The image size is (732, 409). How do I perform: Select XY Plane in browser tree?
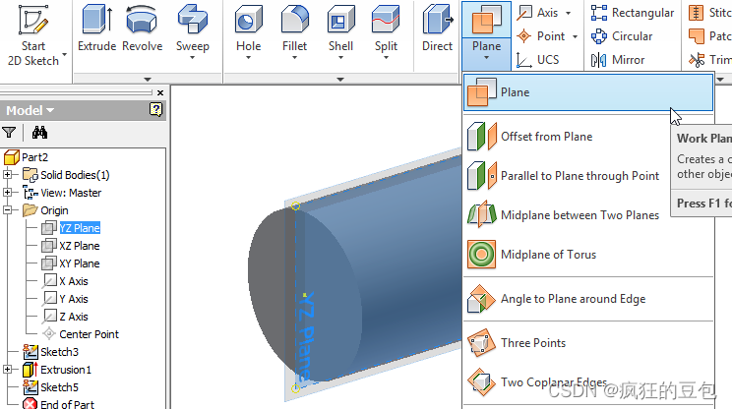(x=79, y=263)
